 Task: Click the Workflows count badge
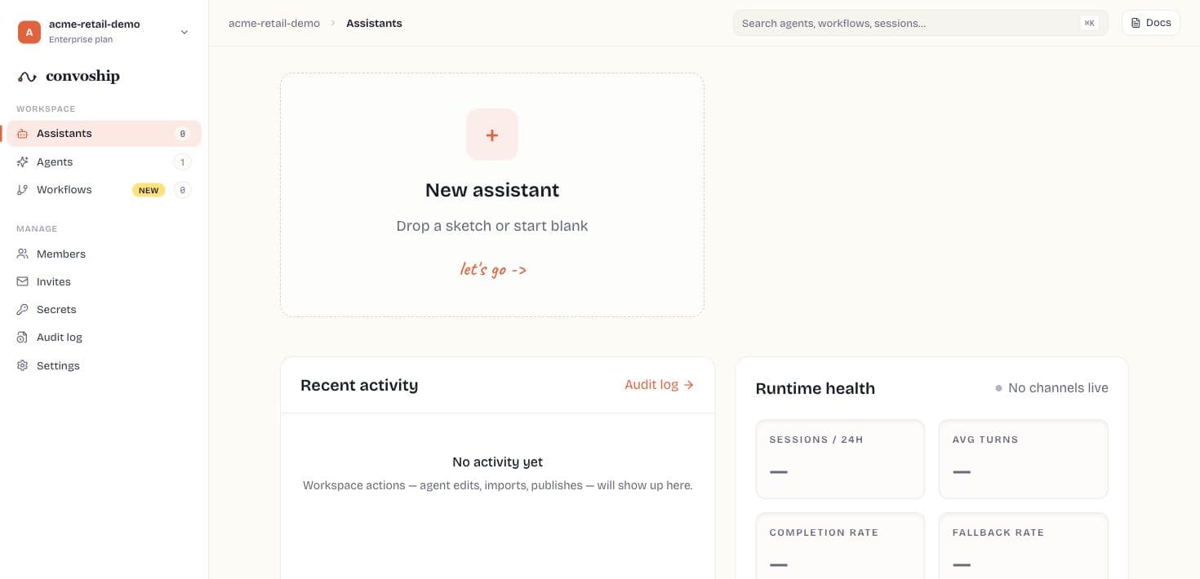182,190
